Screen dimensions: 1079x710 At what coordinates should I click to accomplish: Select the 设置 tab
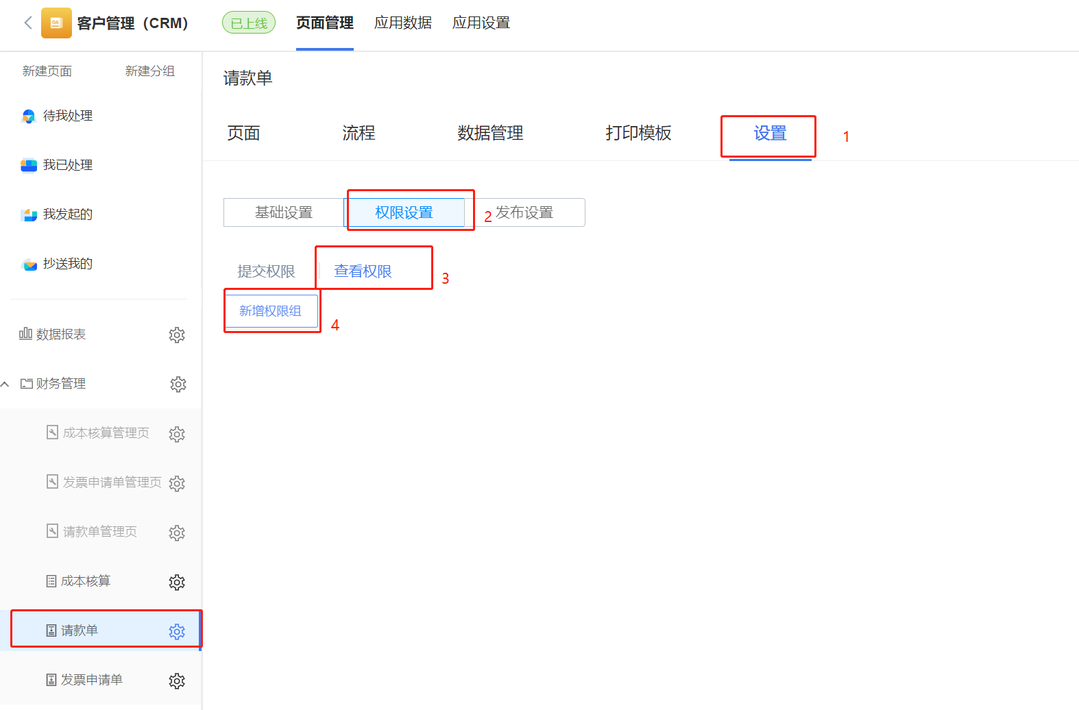(771, 134)
